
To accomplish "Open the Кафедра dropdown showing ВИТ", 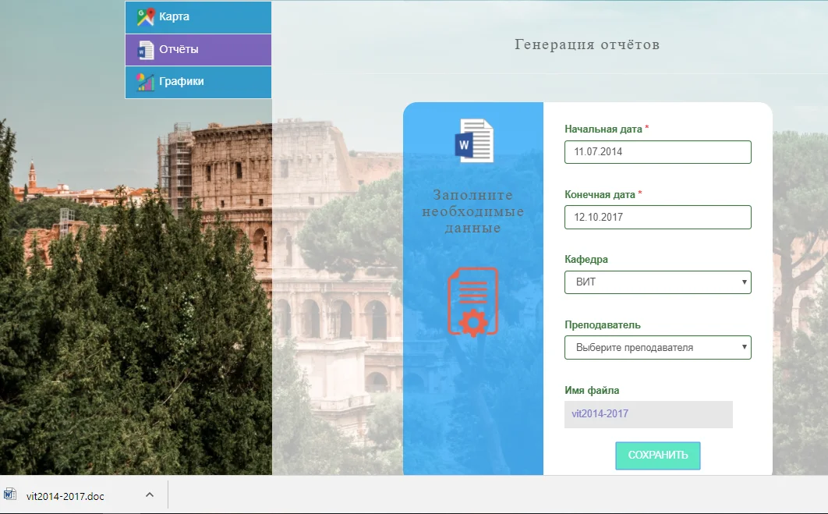I will click(657, 282).
